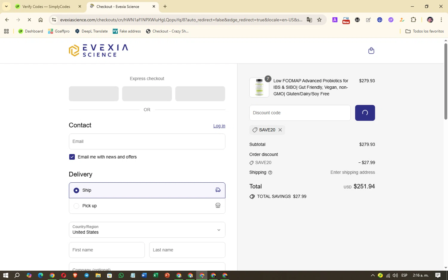The width and height of the screenshot is (448, 280).
Task: Click the Email input field
Action: [x=147, y=141]
